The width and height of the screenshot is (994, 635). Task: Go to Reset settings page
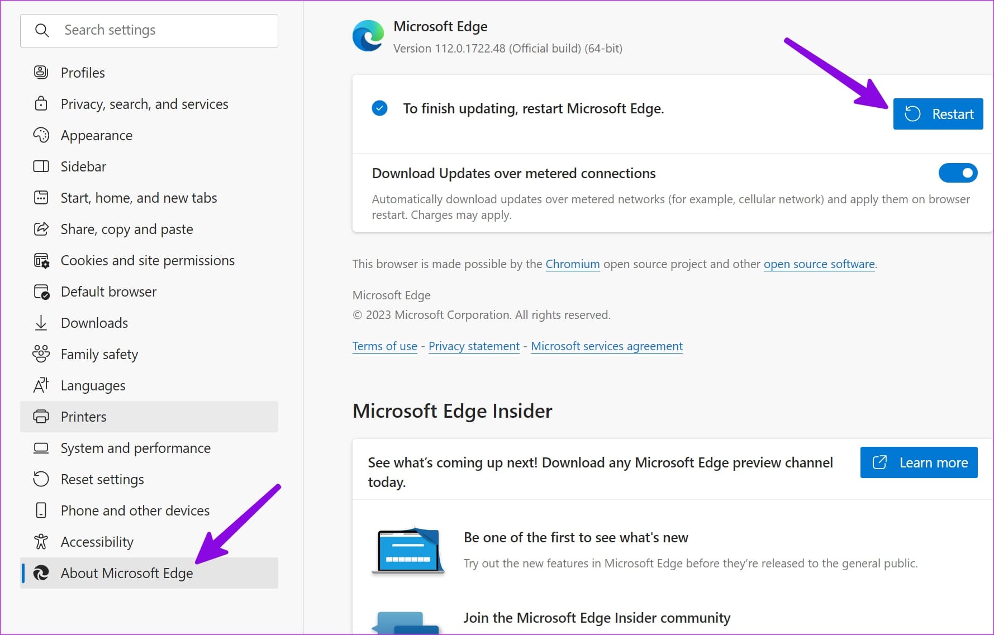[149, 479]
